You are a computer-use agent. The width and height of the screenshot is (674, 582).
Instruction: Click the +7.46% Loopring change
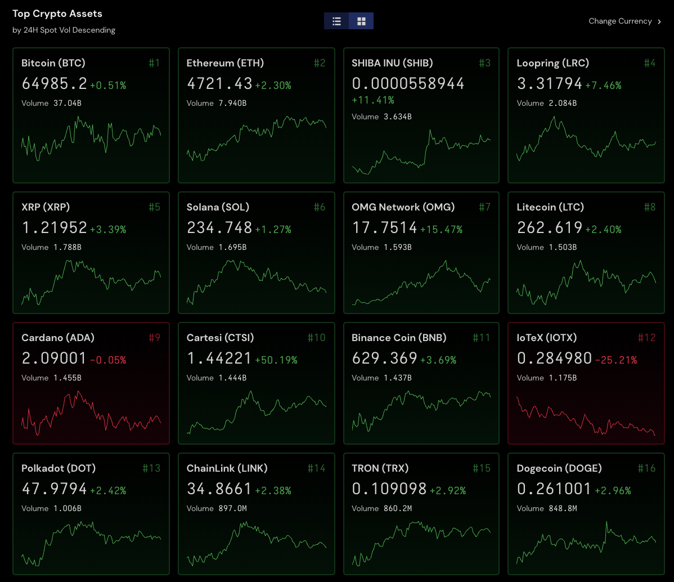[x=604, y=85]
